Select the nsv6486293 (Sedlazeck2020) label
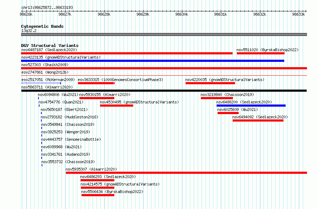This screenshot has width=317, height=209. coord(108,177)
